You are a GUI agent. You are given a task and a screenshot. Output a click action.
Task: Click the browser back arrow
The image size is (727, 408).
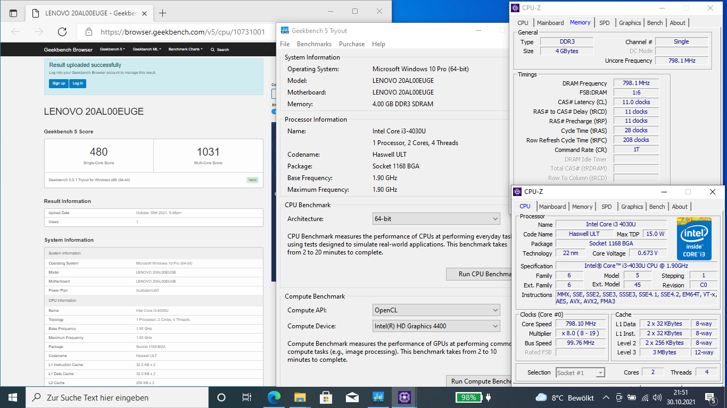(15, 32)
